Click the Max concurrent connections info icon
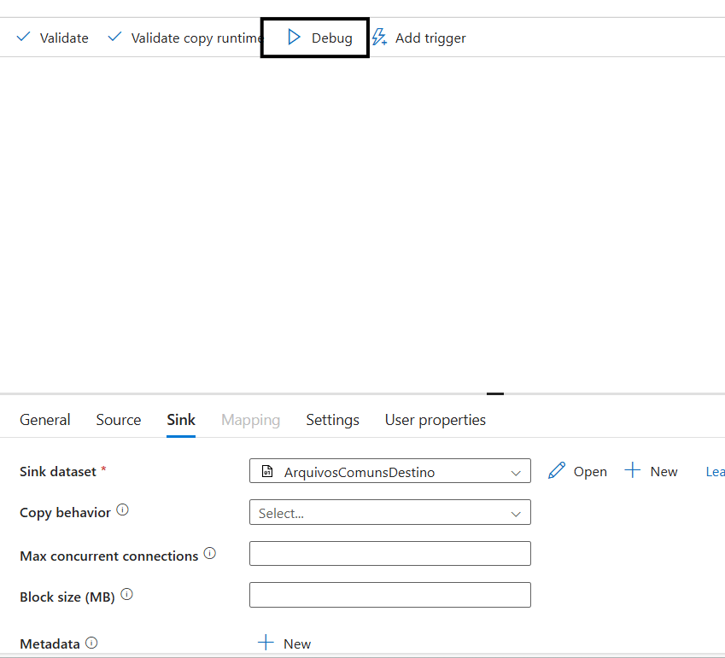The width and height of the screenshot is (725, 658). 210,554
